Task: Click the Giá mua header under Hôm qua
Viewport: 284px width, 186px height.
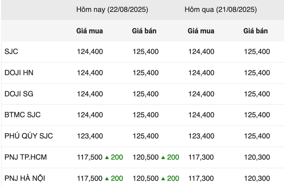Action: [x=201, y=31]
